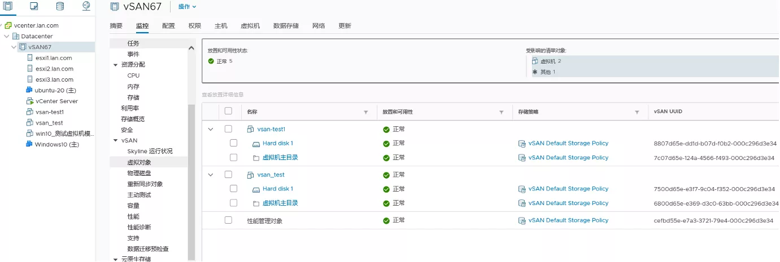This screenshot has width=780, height=262.
Task: Toggle the select-all checkbox in table header
Action: [228, 111]
